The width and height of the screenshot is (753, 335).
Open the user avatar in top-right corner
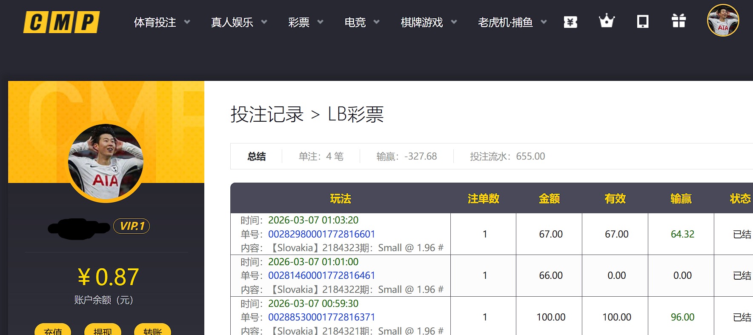coord(723,21)
